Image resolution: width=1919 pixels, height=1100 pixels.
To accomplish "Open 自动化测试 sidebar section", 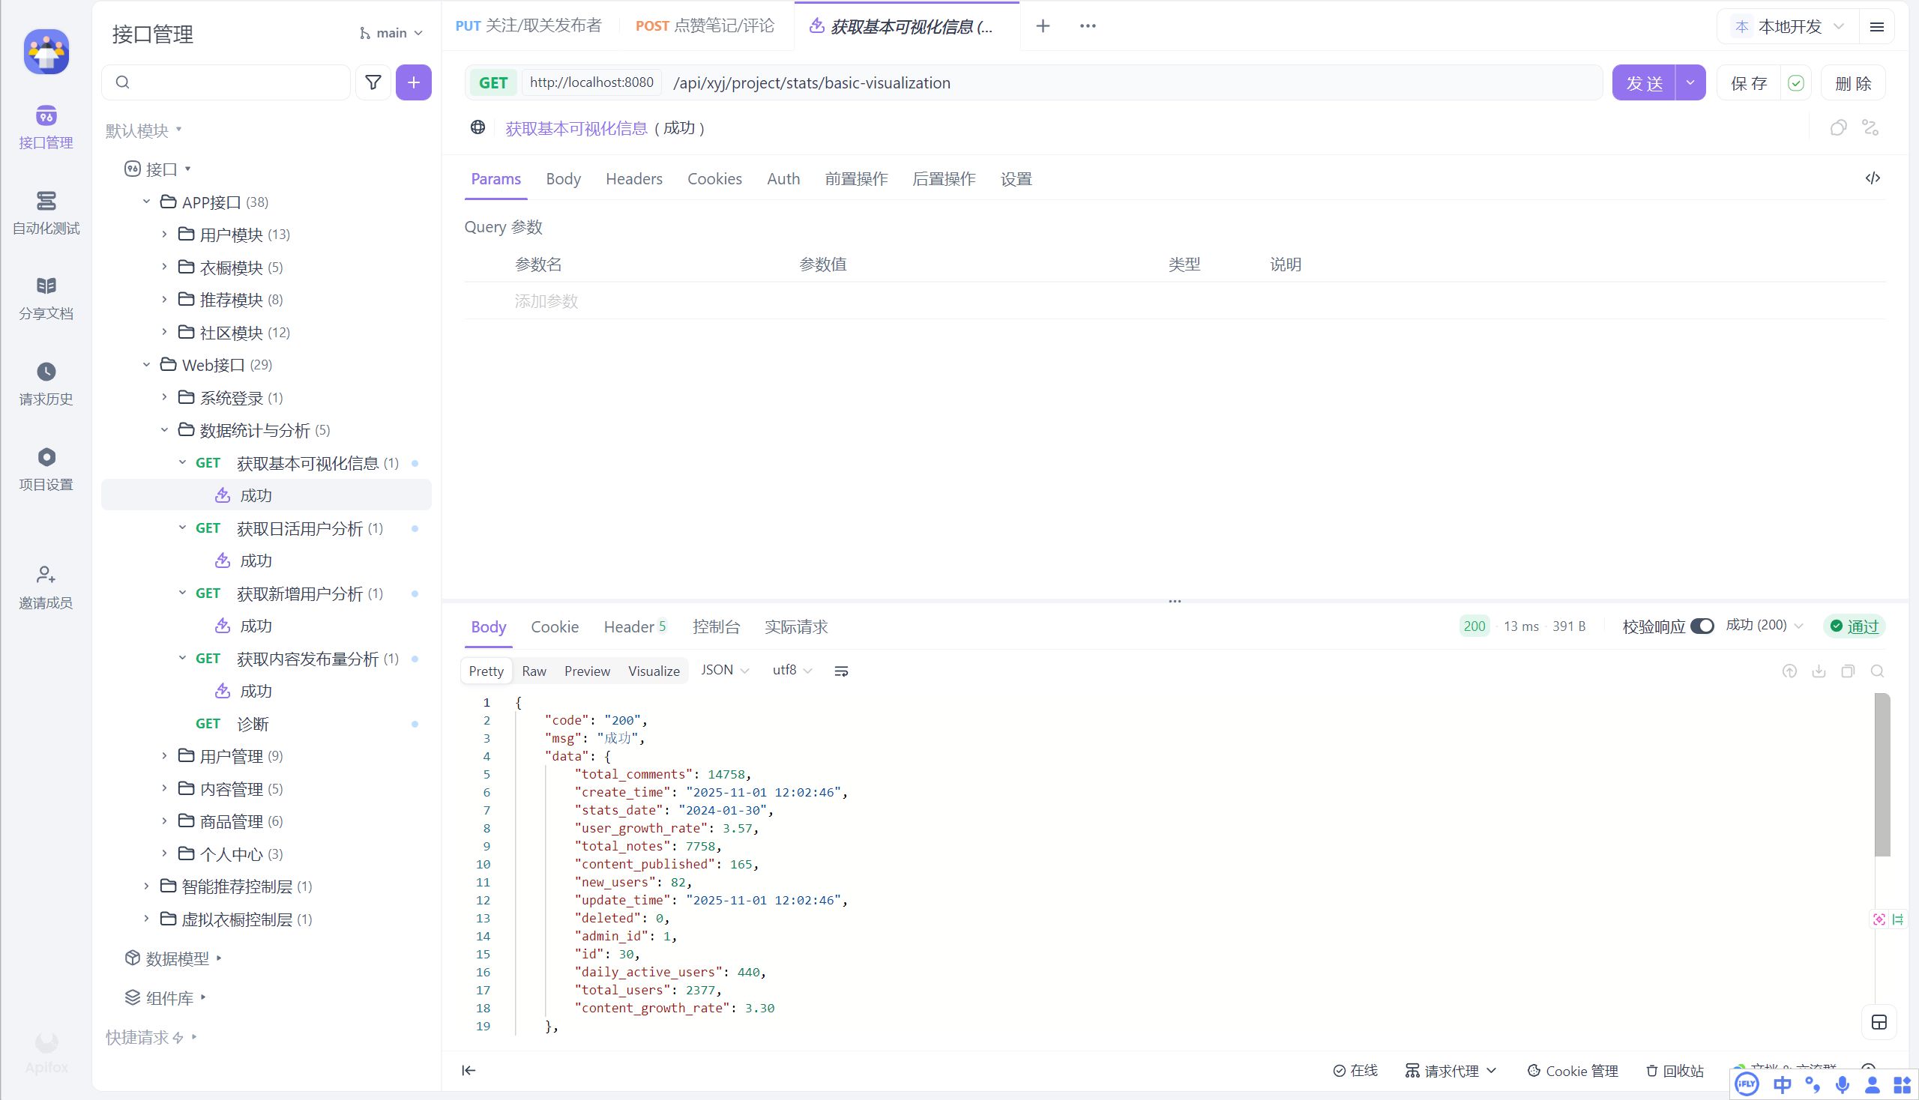I will pyautogui.click(x=46, y=213).
